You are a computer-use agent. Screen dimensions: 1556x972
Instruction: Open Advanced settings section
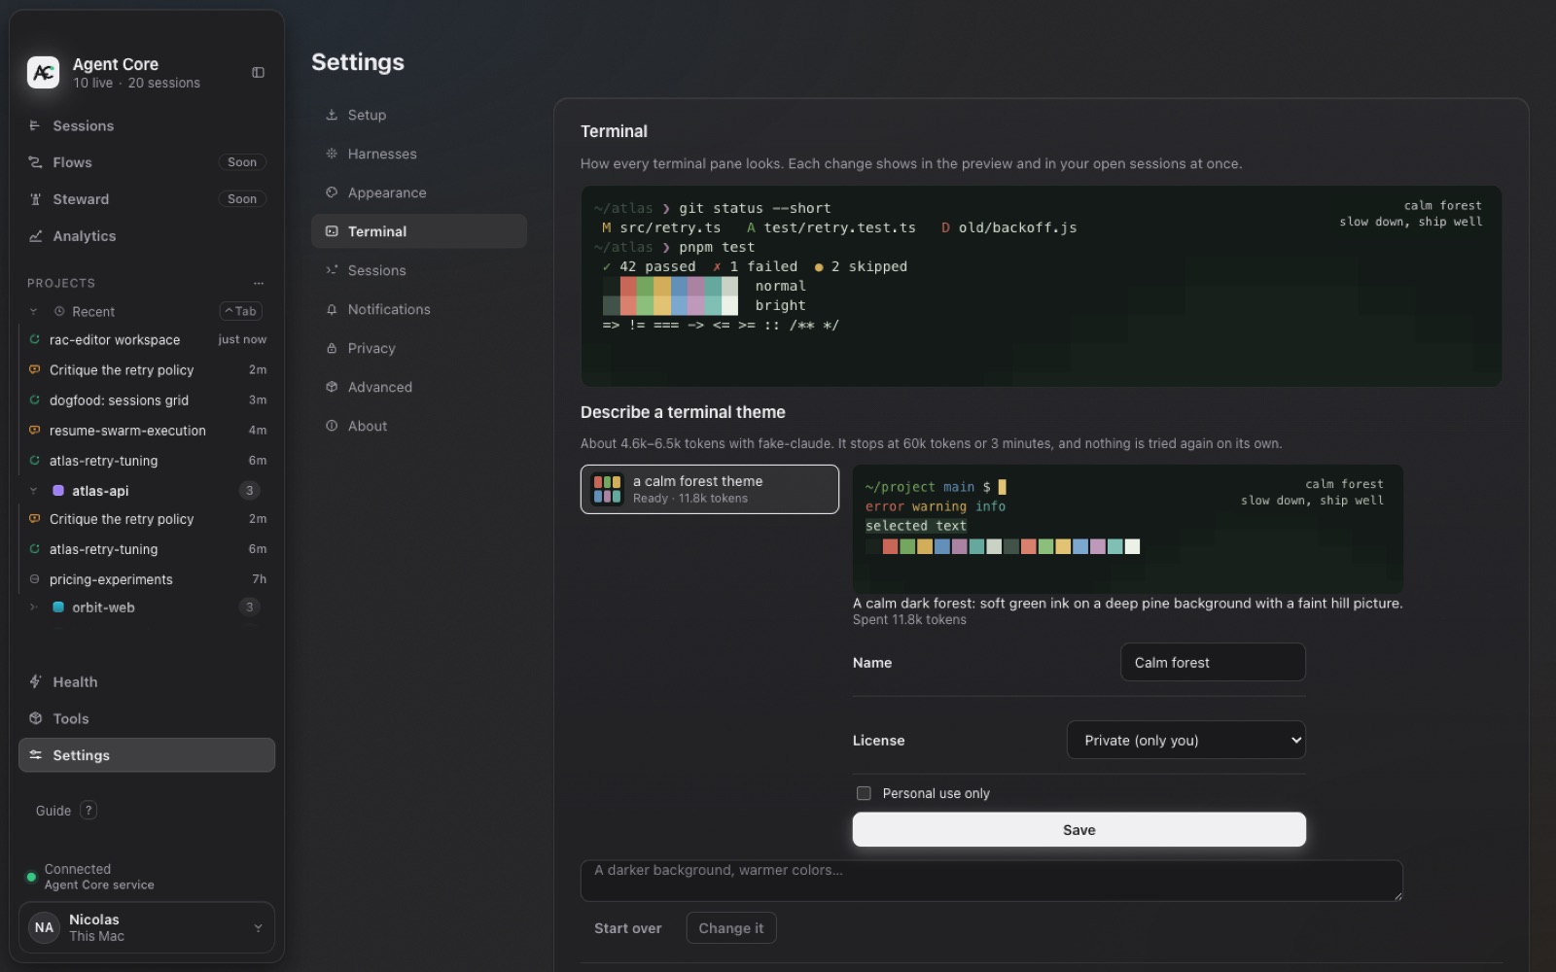pos(418,387)
